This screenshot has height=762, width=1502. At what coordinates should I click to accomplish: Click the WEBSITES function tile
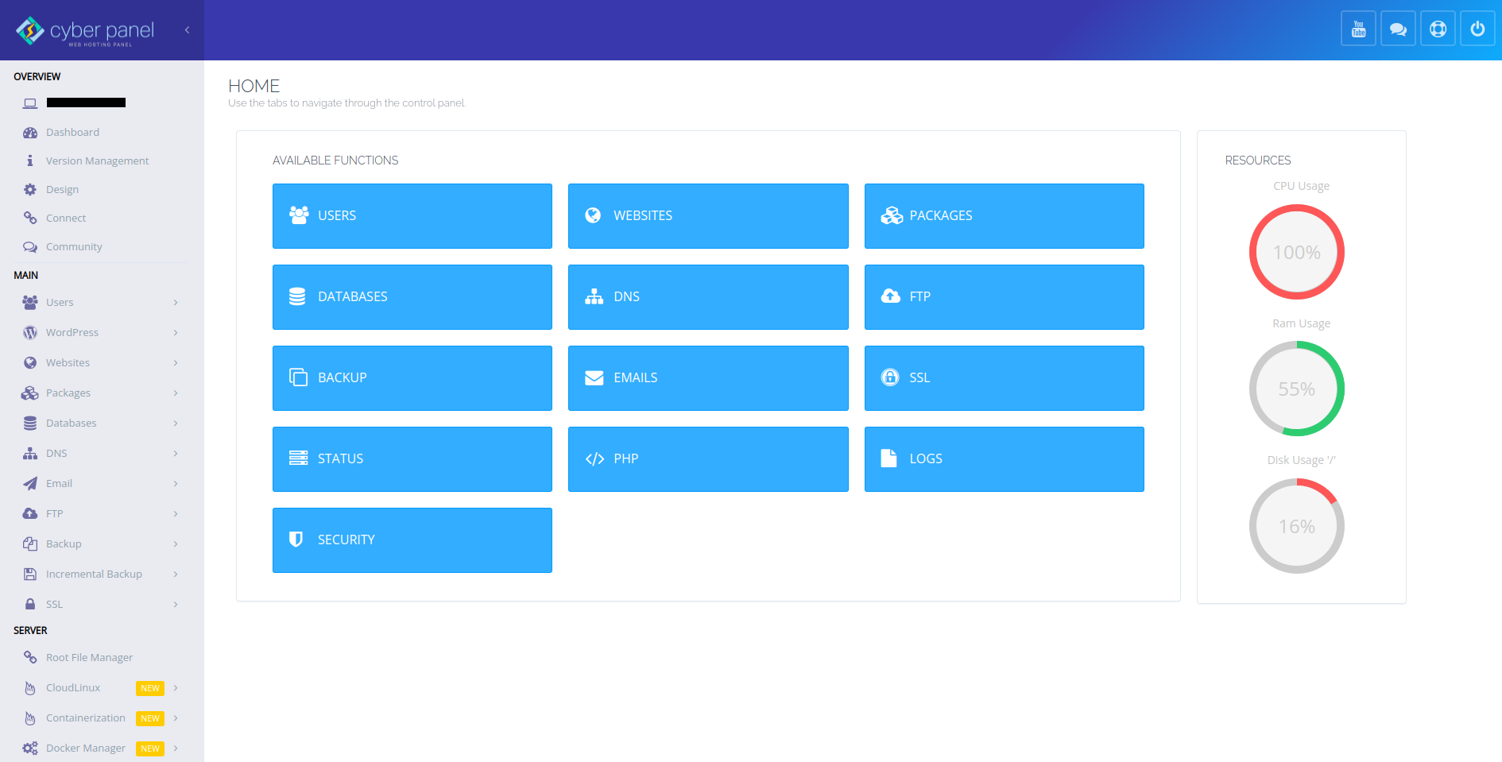click(707, 216)
